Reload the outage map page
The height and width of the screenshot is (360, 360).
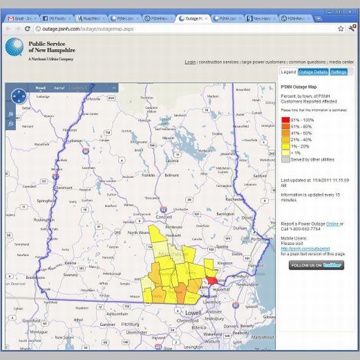27,29
